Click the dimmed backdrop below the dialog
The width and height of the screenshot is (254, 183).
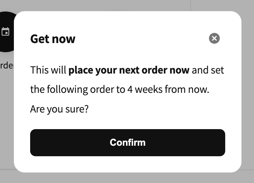point(127,178)
